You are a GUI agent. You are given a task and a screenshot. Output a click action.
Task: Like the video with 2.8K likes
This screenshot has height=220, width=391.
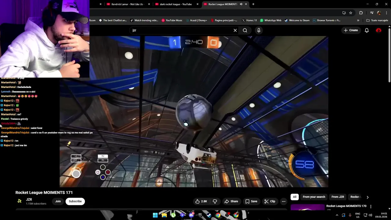[201, 201]
